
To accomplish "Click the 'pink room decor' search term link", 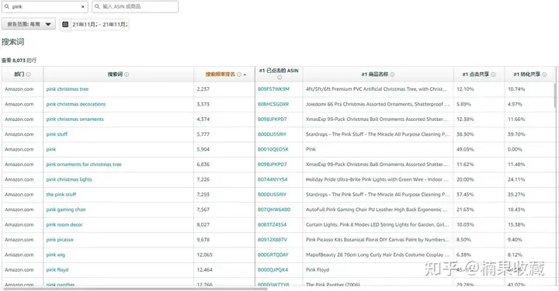I will 64,225.
